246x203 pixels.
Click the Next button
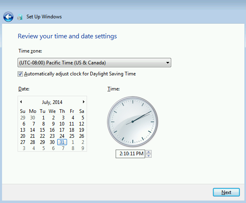pos(226,192)
